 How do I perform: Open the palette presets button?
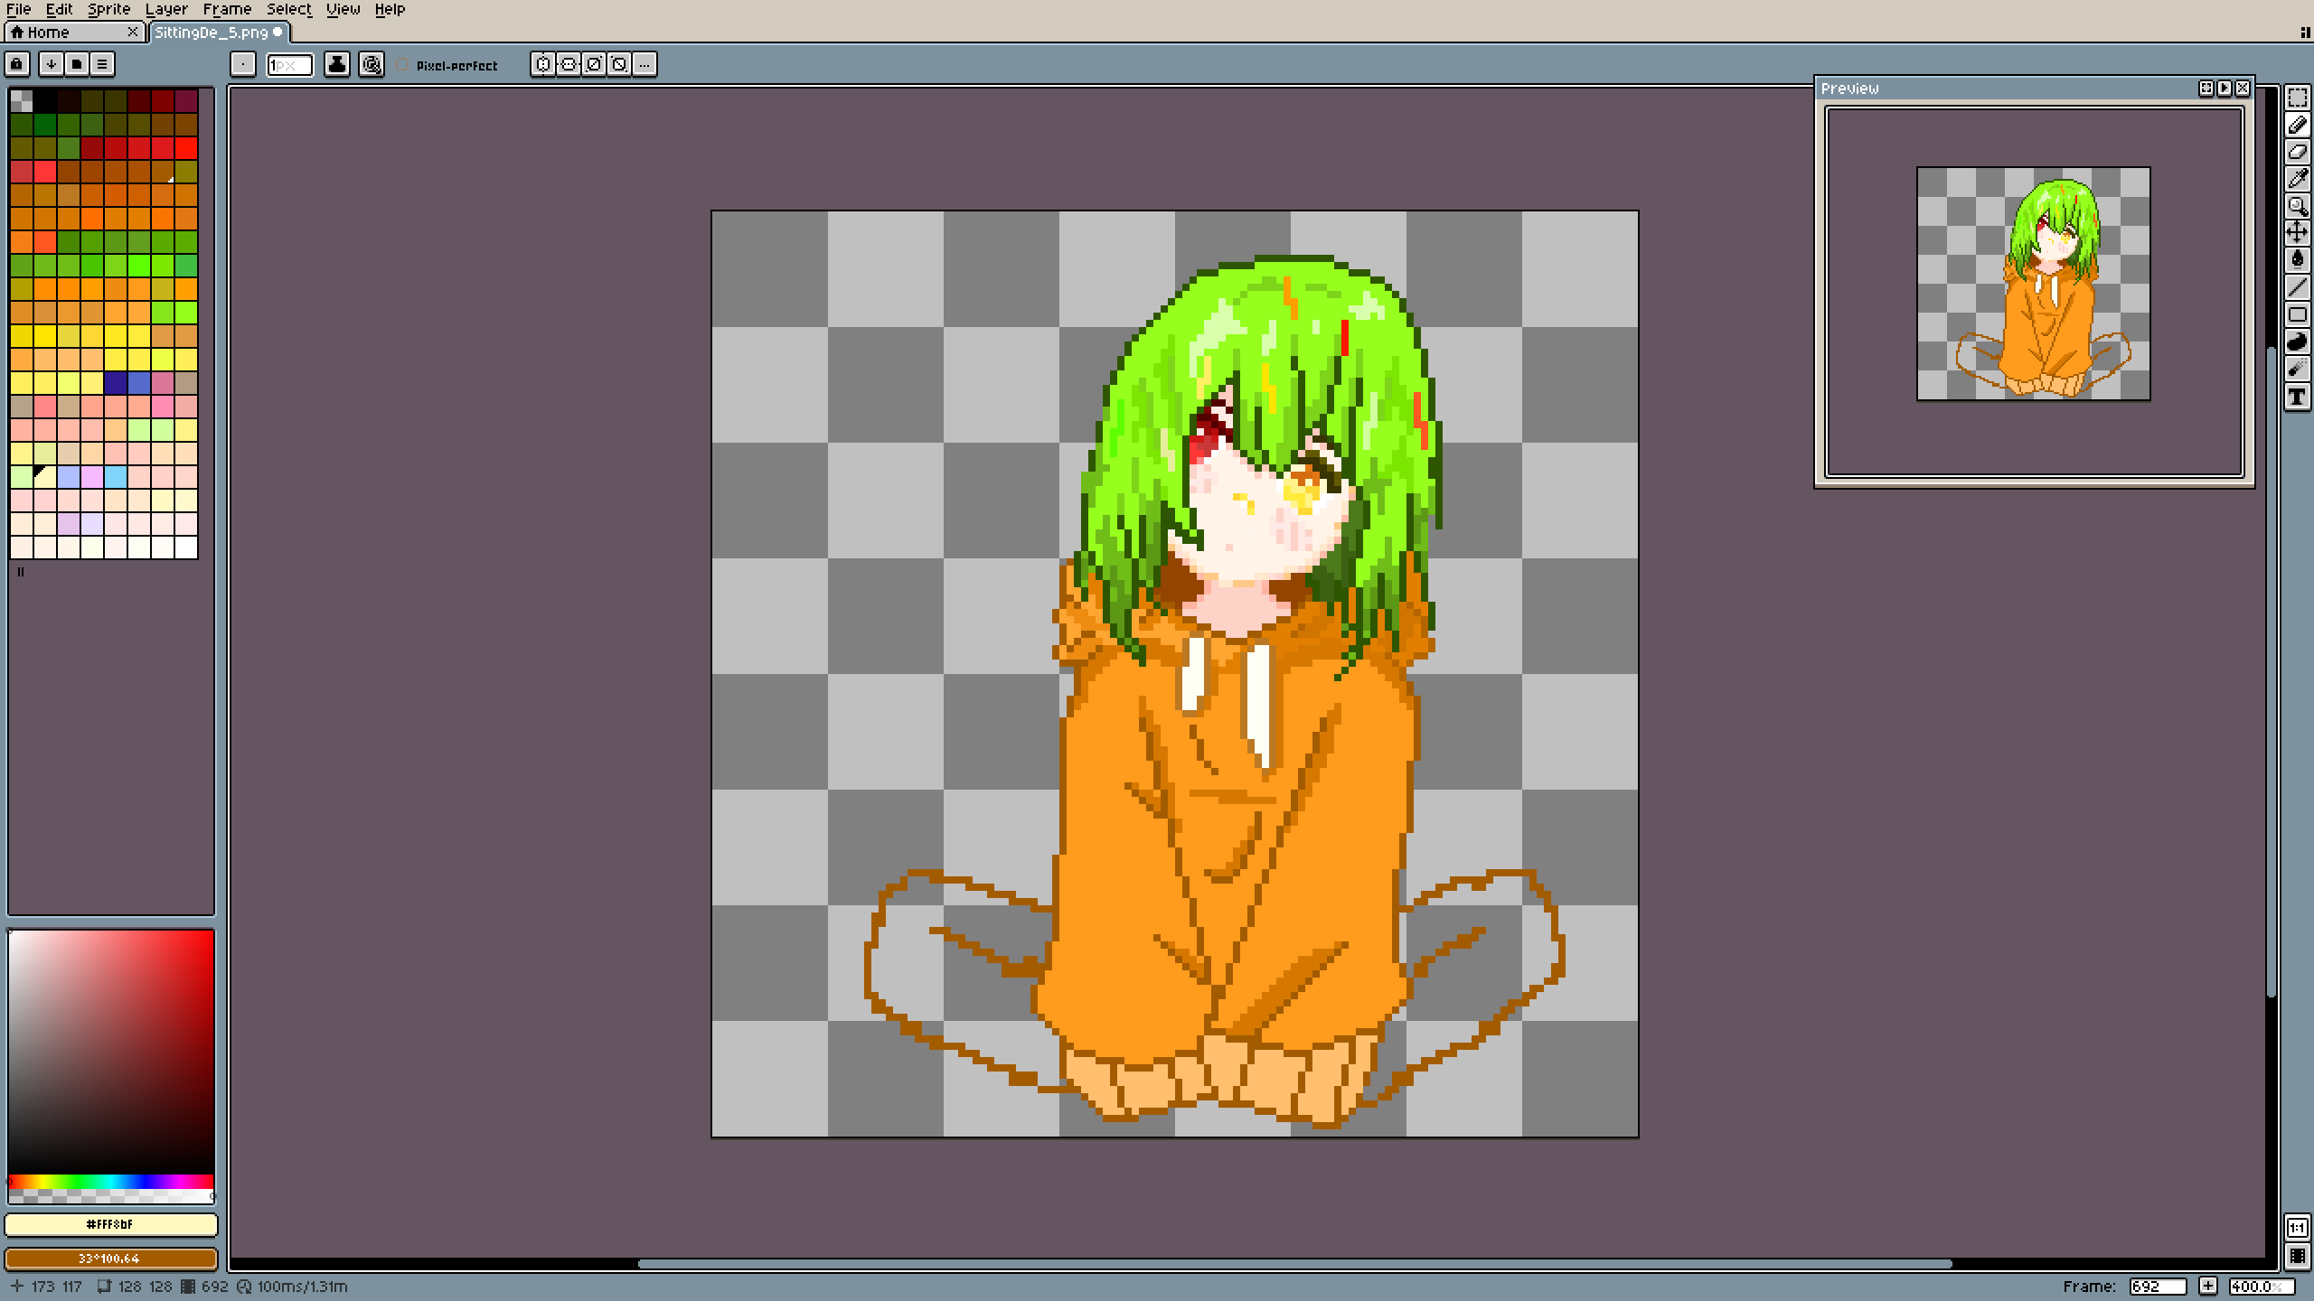pyautogui.click(x=77, y=64)
